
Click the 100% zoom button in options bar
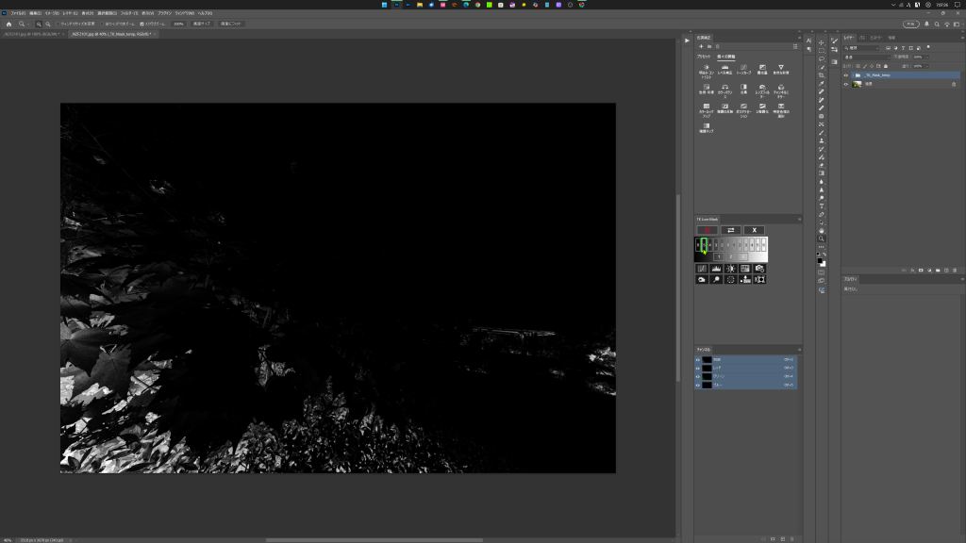pyautogui.click(x=178, y=24)
